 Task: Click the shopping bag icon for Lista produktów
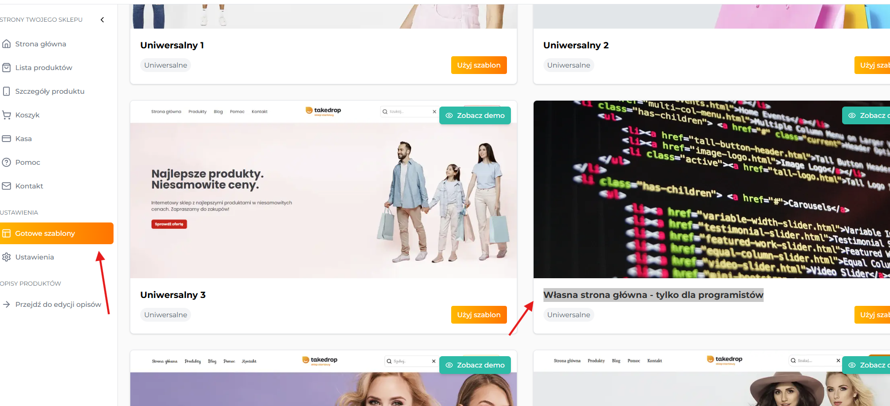tap(6, 68)
